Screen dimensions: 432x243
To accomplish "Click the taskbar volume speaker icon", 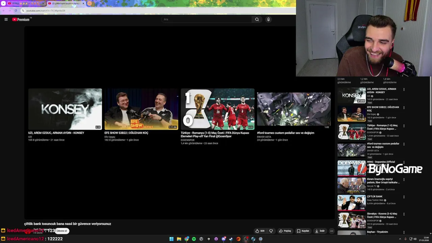I will (x=415, y=239).
